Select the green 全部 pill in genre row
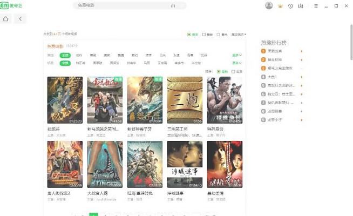Image resolution: width=353 pixels, height=216 pixels. click(65, 55)
